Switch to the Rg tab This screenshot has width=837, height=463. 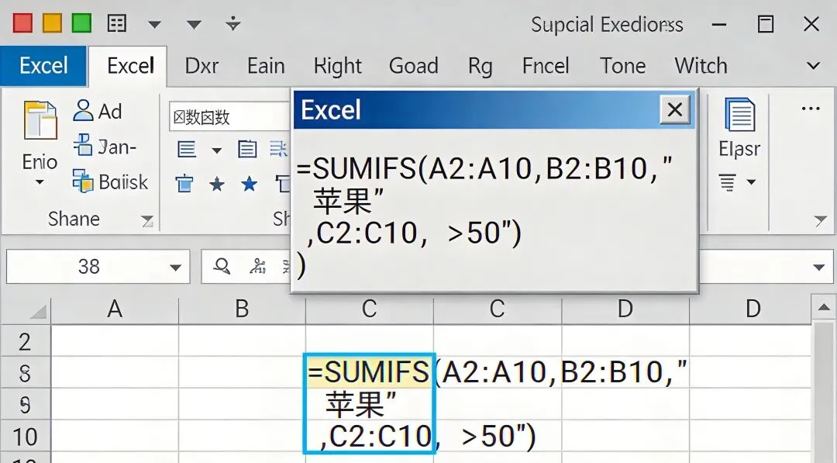[480, 67]
